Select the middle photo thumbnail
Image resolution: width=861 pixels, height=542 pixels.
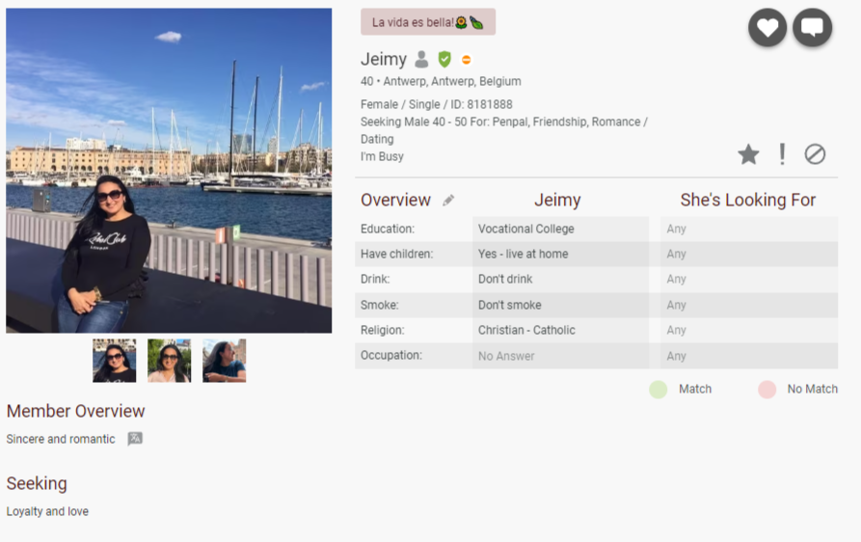169,361
